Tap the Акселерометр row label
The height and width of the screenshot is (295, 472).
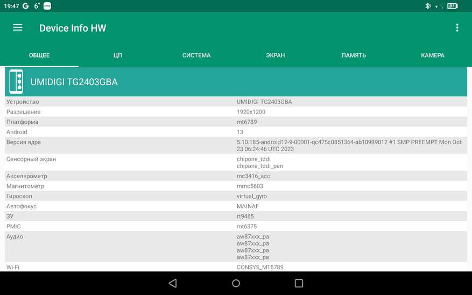(26, 176)
